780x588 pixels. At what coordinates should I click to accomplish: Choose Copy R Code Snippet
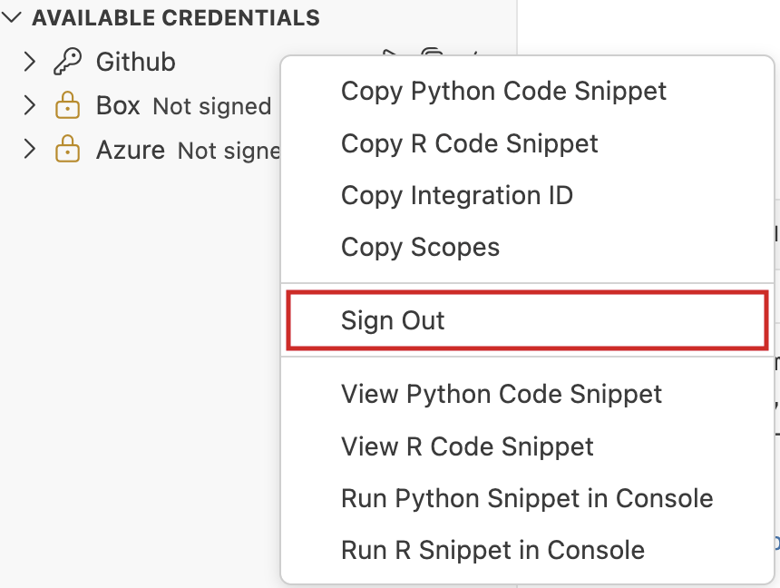tap(469, 143)
